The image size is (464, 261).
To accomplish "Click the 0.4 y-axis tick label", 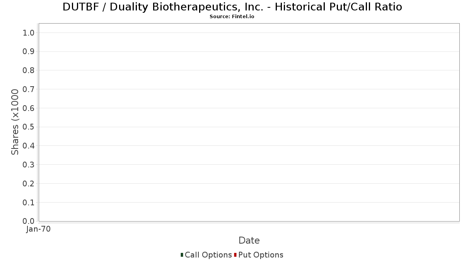I will [29, 146].
